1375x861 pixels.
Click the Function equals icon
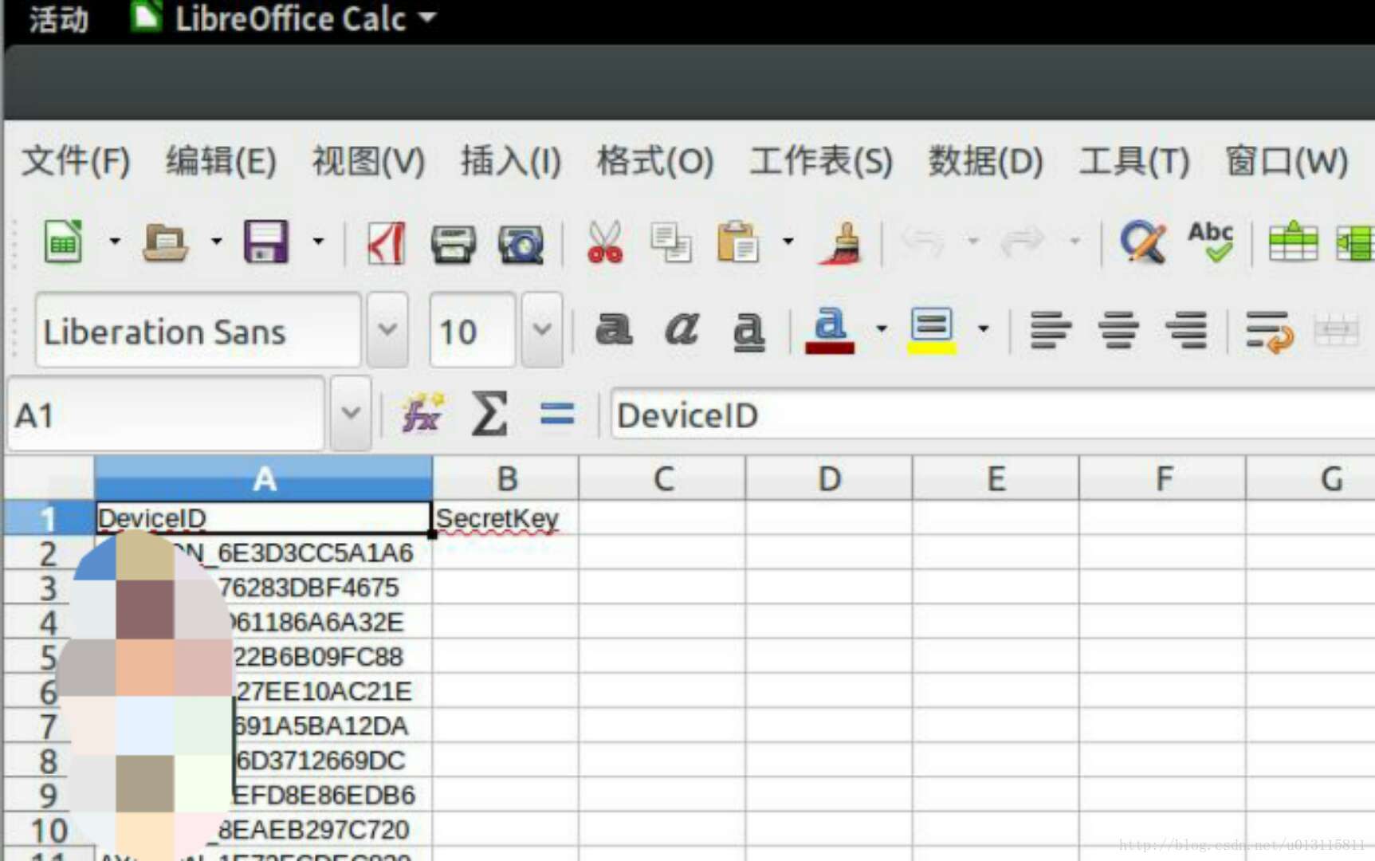[x=557, y=415]
